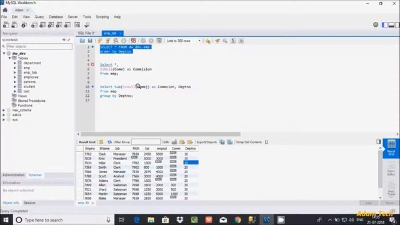Open the Query menu
This screenshot has height=225, width=400.
(39, 17)
